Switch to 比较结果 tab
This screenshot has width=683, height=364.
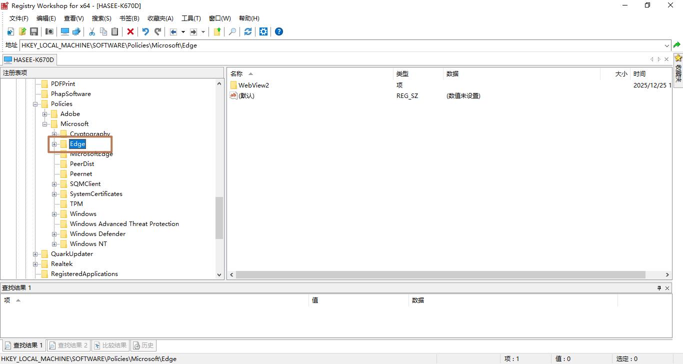tap(110, 345)
